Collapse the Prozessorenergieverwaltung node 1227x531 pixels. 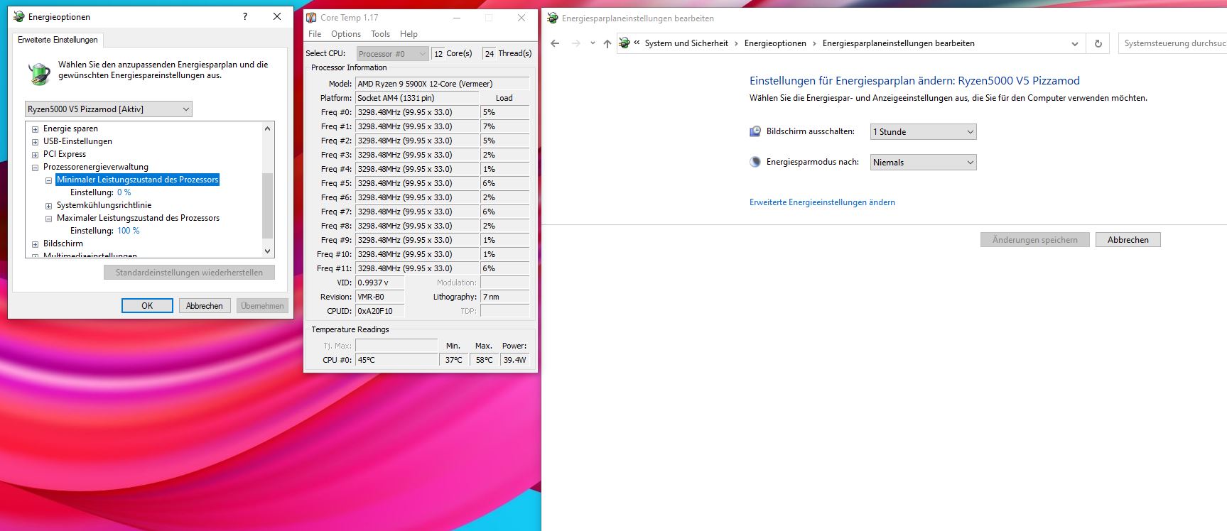(35, 168)
